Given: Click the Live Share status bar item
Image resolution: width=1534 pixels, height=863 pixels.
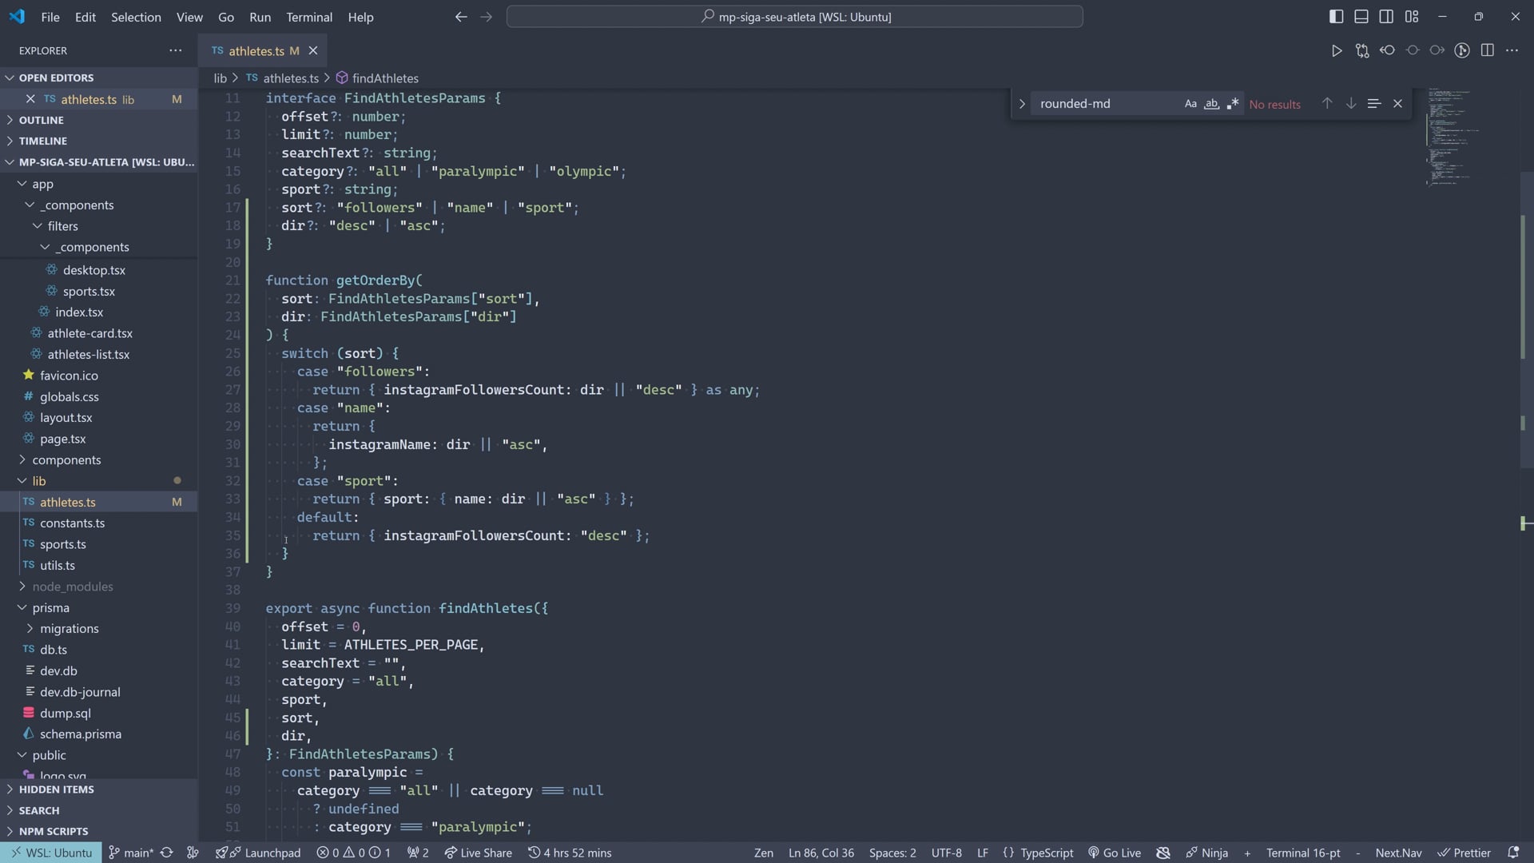Looking at the screenshot, I should 478,853.
